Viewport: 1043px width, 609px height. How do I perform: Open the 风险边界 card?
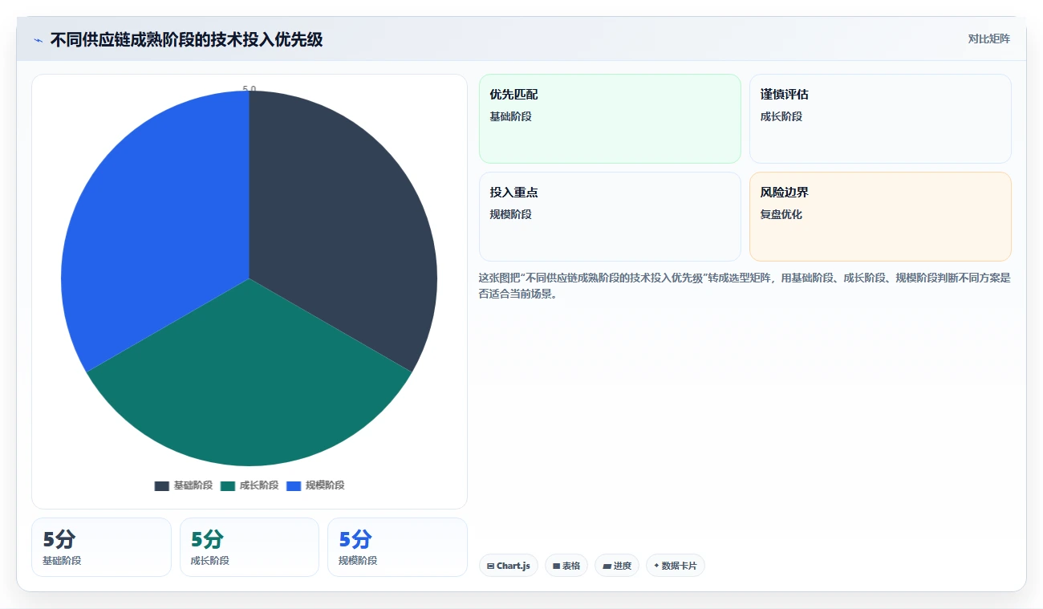click(880, 217)
